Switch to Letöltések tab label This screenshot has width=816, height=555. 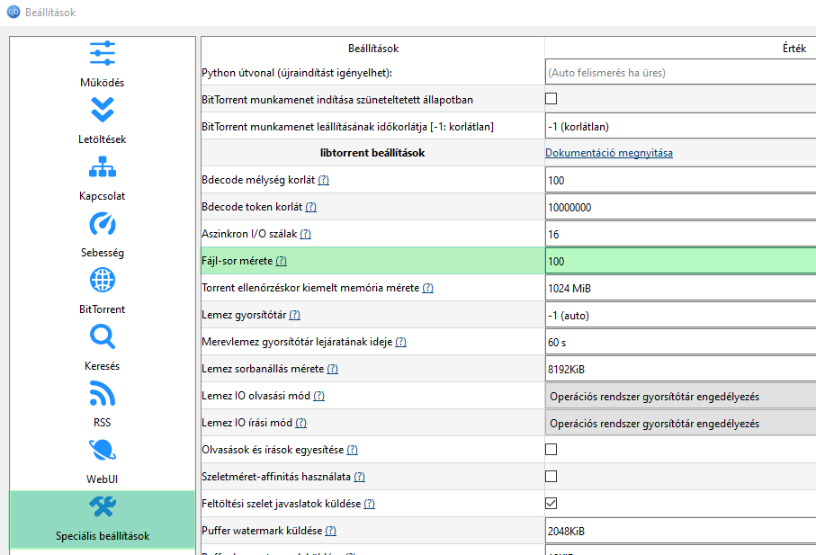tap(102, 139)
